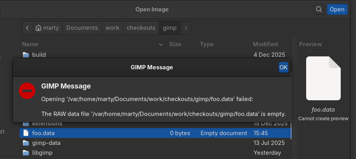Viewport: 356px width, 159px height.
Task: Go to the work path segment
Action: coord(112,28)
